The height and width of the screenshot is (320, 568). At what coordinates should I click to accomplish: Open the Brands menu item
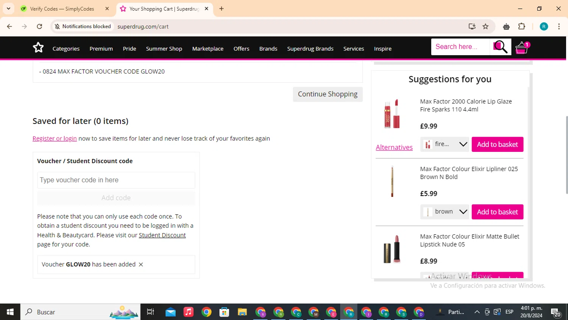click(x=268, y=49)
